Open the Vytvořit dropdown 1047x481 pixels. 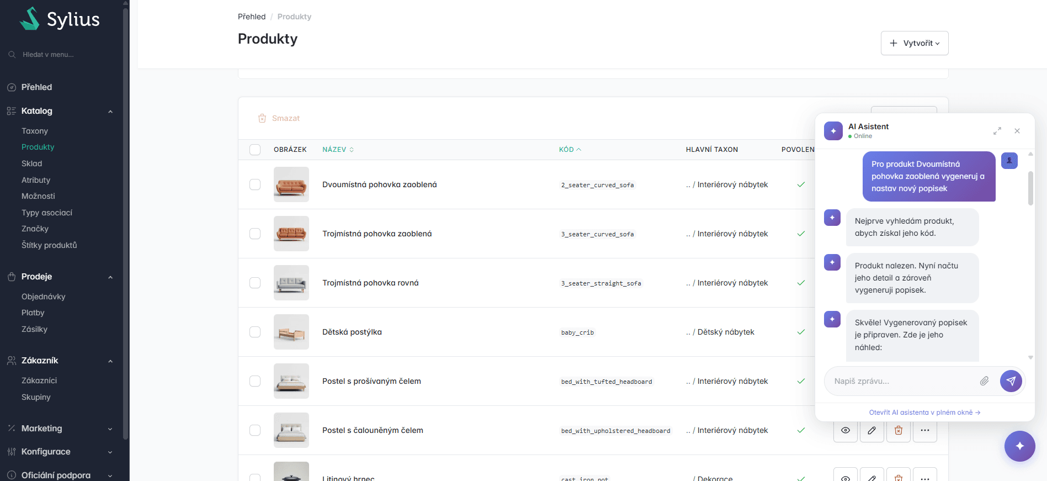pyautogui.click(x=914, y=43)
